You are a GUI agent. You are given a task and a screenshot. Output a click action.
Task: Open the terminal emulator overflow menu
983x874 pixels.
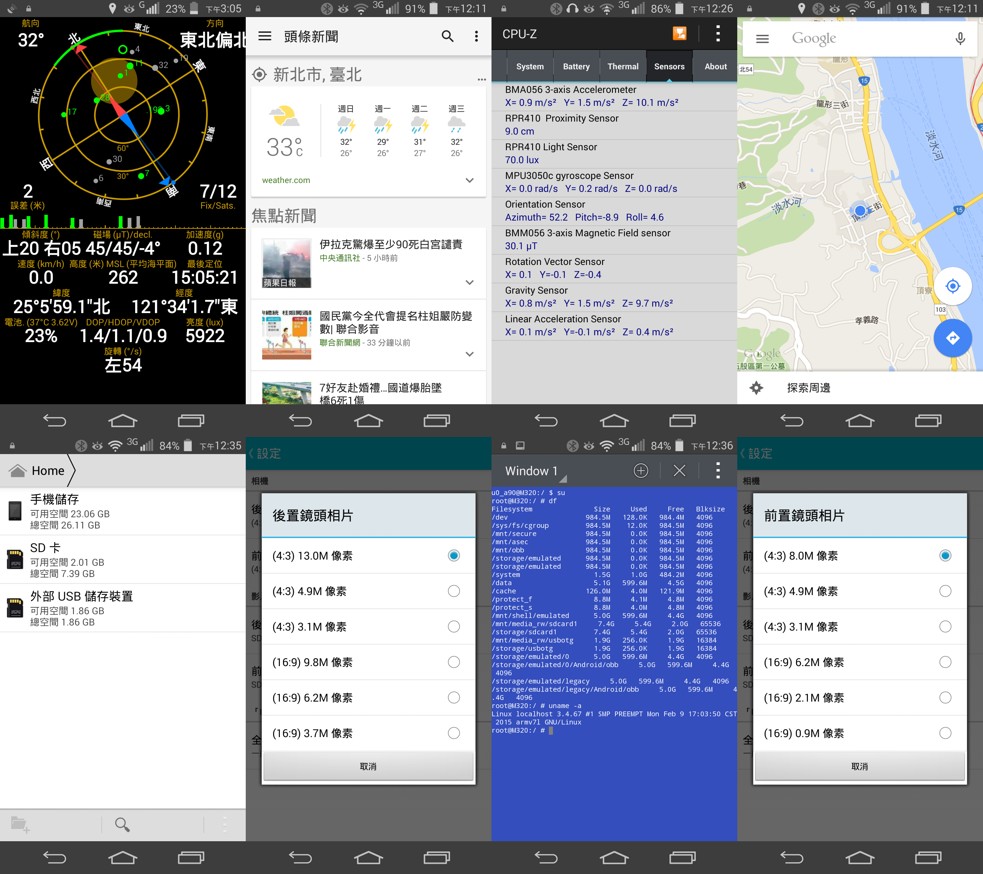click(x=717, y=470)
